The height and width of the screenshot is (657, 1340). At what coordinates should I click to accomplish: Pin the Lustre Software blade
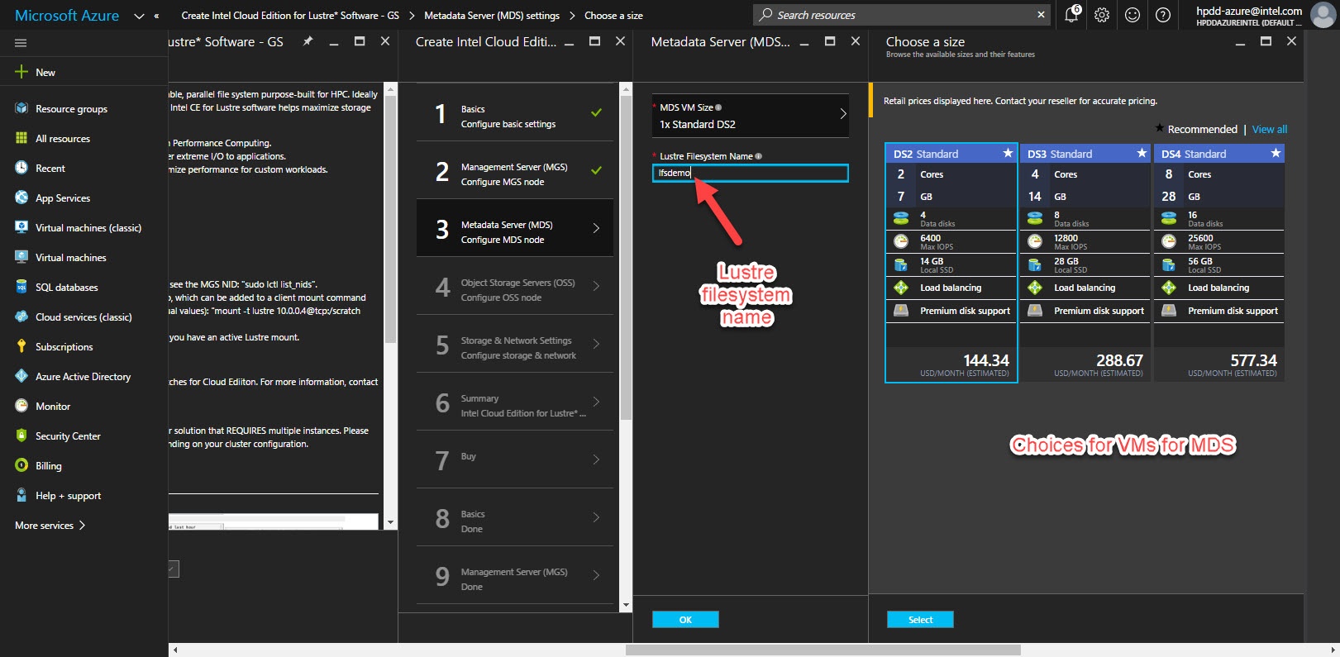point(308,41)
